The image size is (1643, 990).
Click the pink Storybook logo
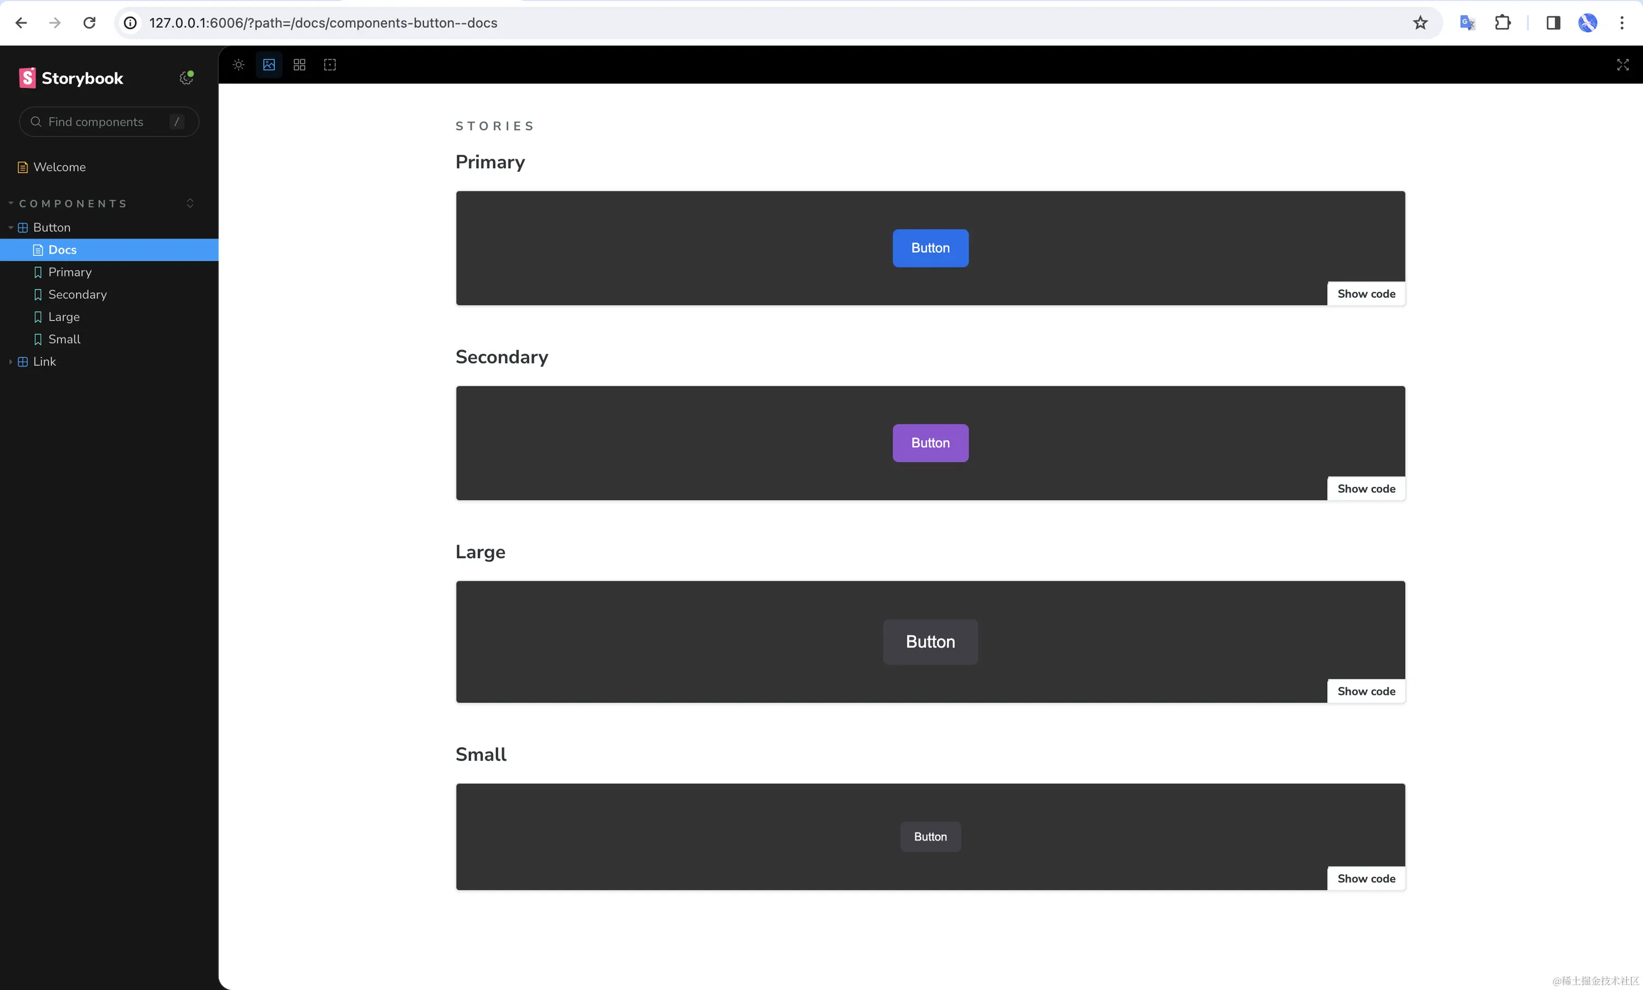click(27, 77)
